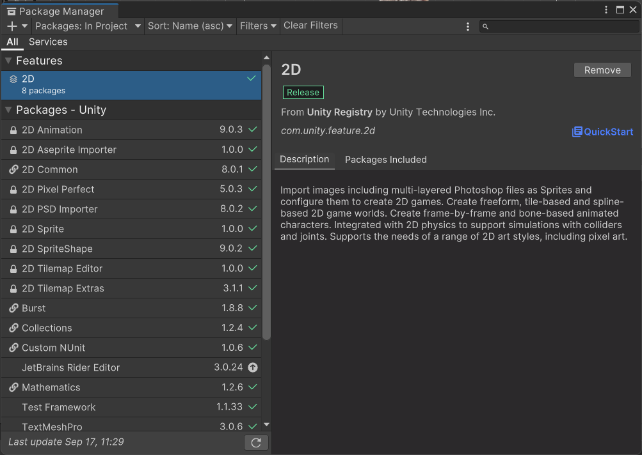Click Clear Filters button

click(x=311, y=26)
